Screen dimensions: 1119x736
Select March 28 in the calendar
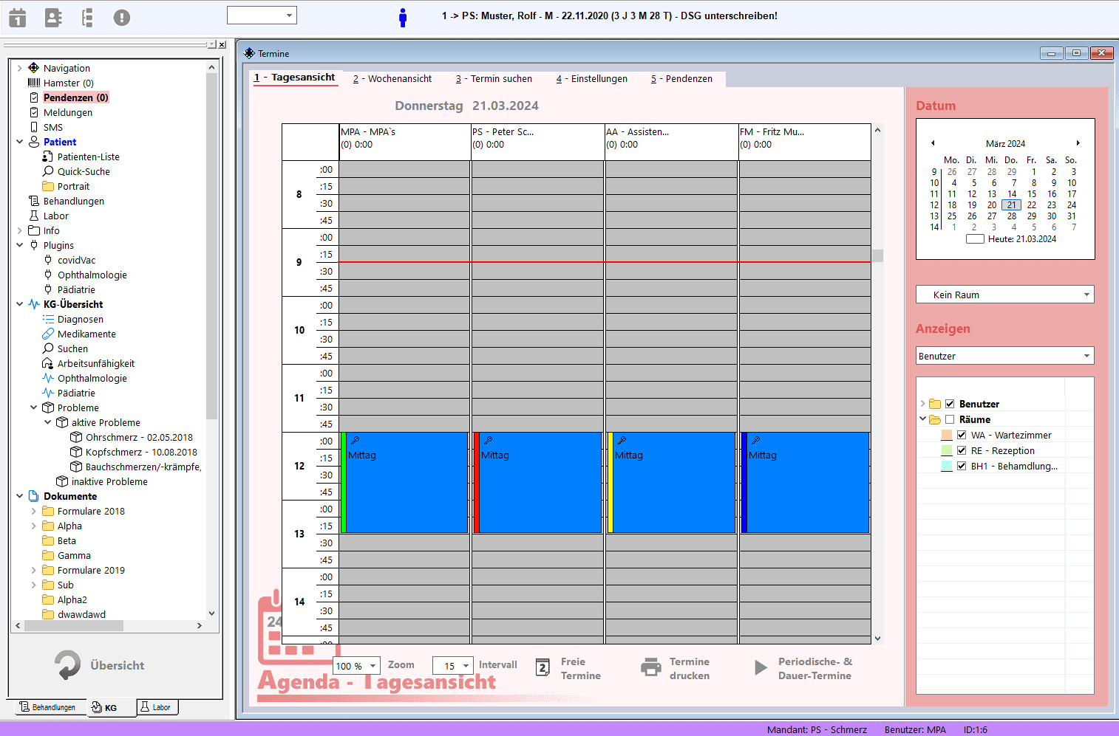[1012, 216]
